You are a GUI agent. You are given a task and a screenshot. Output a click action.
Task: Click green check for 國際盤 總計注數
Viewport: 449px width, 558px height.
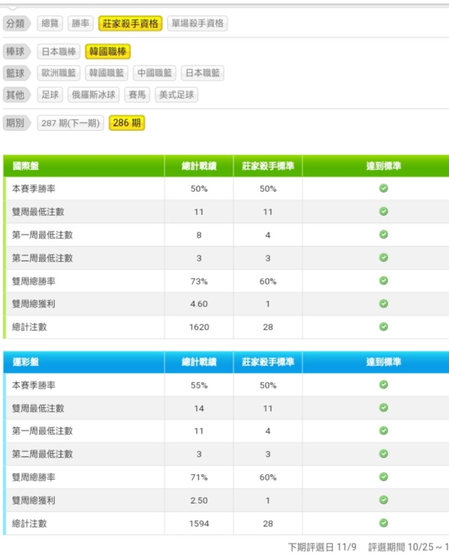[383, 326]
